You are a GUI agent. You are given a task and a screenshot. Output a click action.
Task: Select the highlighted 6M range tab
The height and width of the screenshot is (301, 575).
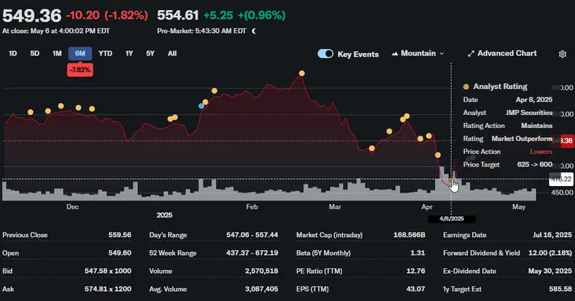pyautogui.click(x=78, y=53)
